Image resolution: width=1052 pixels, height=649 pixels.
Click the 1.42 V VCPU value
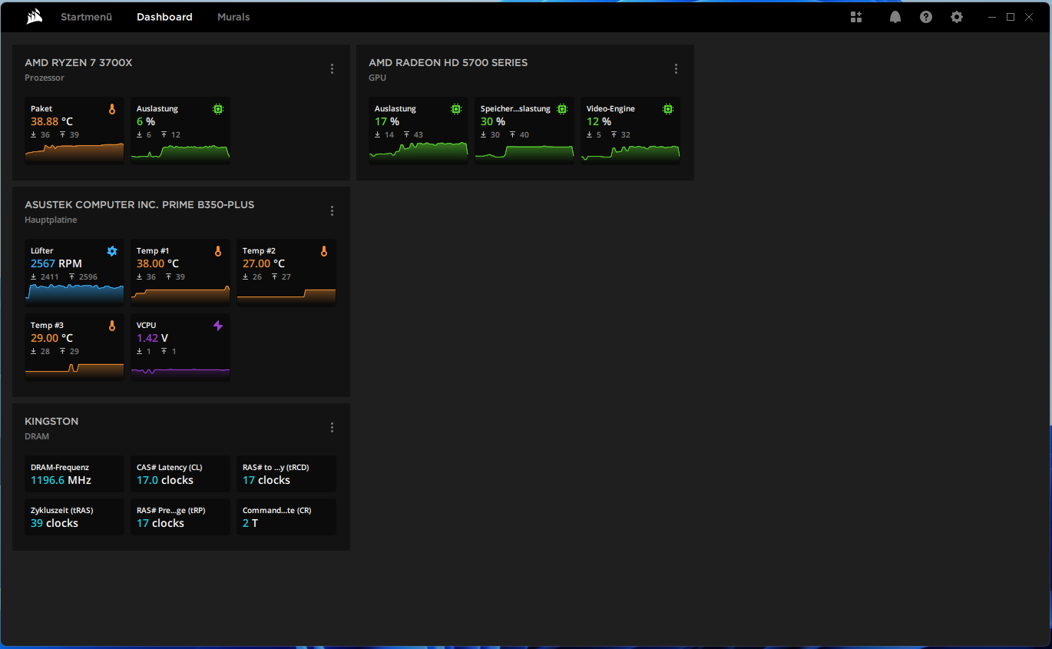pos(152,338)
